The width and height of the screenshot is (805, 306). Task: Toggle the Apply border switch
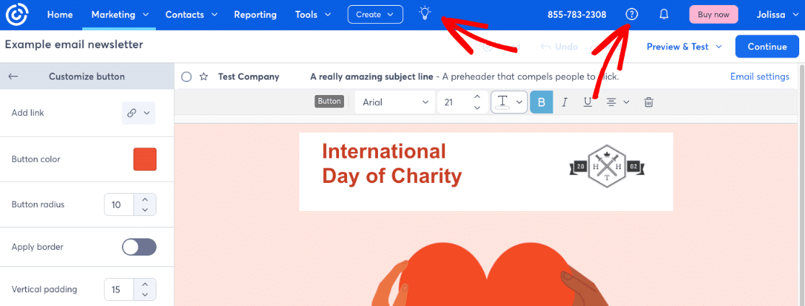point(139,247)
